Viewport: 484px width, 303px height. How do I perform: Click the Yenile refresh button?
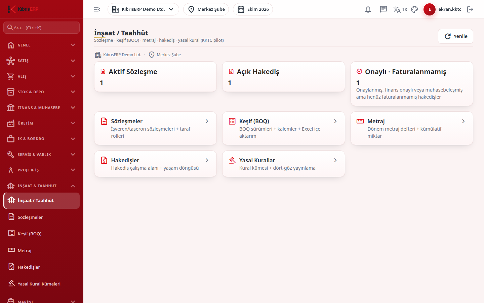pos(455,36)
